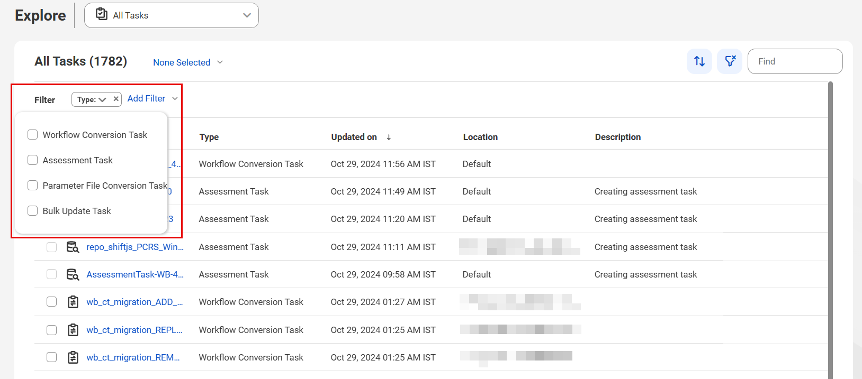Click the Explore page title

click(x=40, y=15)
